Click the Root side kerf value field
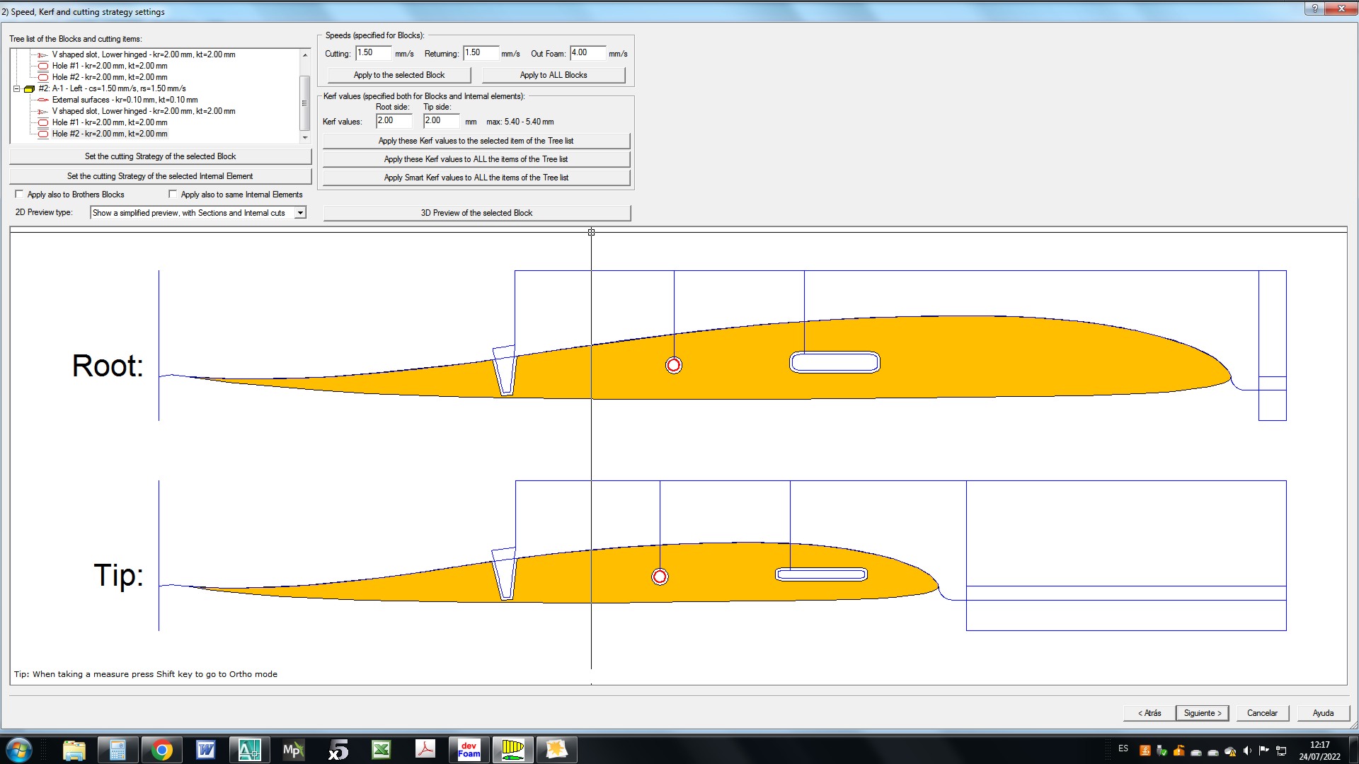This screenshot has width=1359, height=764. click(393, 121)
